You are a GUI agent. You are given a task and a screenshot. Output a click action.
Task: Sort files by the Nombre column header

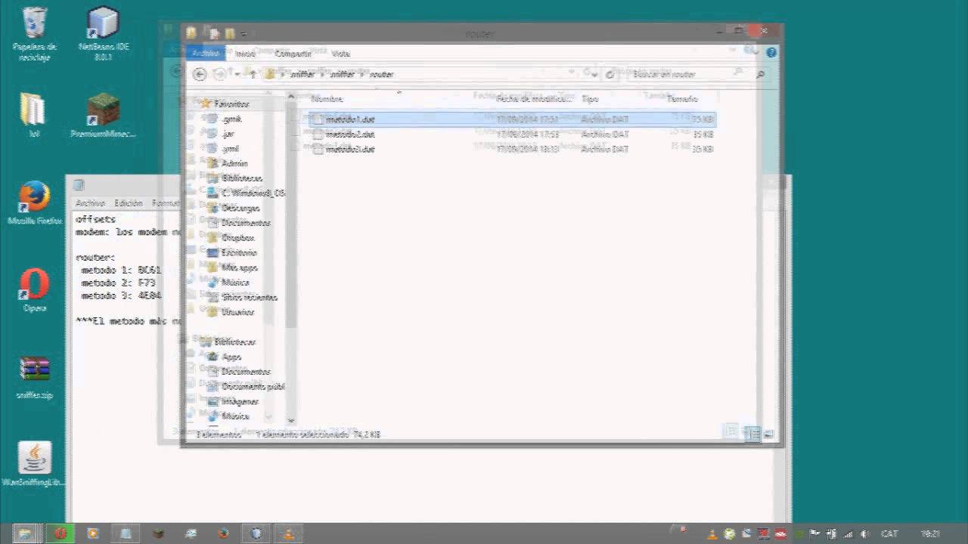pos(327,99)
